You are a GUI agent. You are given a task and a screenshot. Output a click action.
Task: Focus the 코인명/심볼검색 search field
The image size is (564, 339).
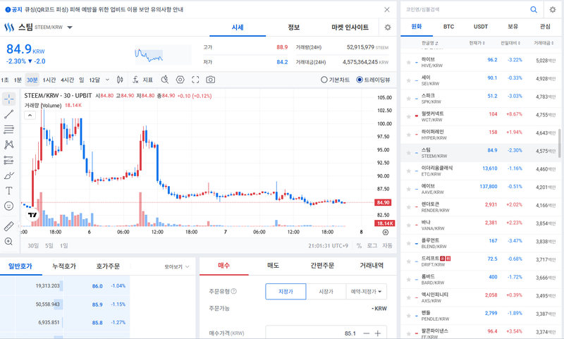pos(464,10)
